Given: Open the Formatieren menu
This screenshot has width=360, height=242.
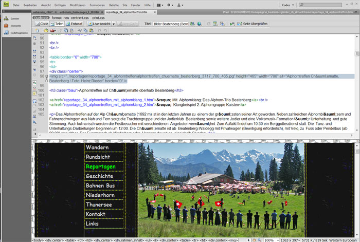Looking at the screenshot, I should [97, 5].
